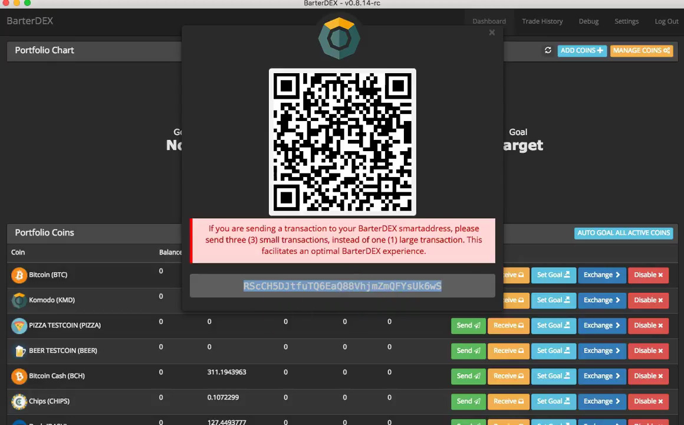The width and height of the screenshot is (684, 425).
Task: Click the Coin column header
Action: pos(18,253)
